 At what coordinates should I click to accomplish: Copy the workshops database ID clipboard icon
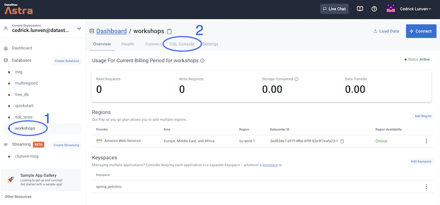point(169,31)
